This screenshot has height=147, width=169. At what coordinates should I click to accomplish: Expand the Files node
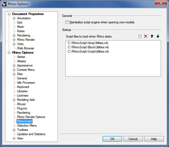pos(14,74)
